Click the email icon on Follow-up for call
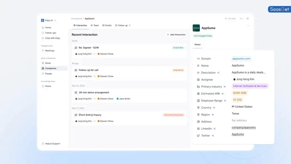 pos(76,70)
